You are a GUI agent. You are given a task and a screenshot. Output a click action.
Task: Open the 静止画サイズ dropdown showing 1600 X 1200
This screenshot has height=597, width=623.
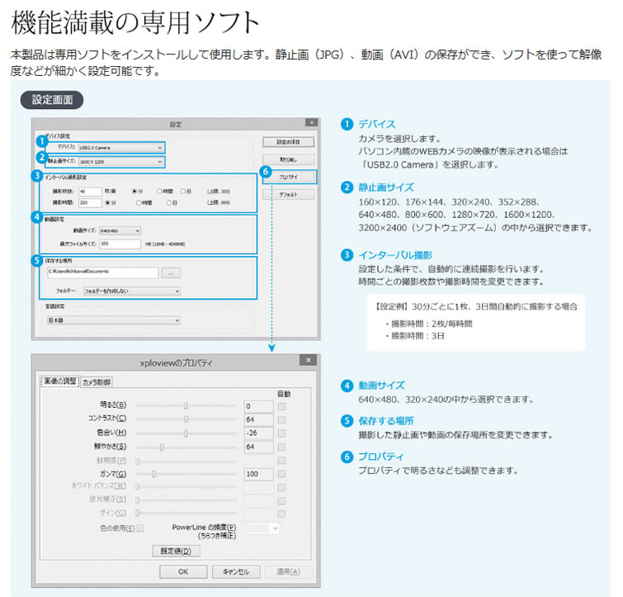pos(120,162)
